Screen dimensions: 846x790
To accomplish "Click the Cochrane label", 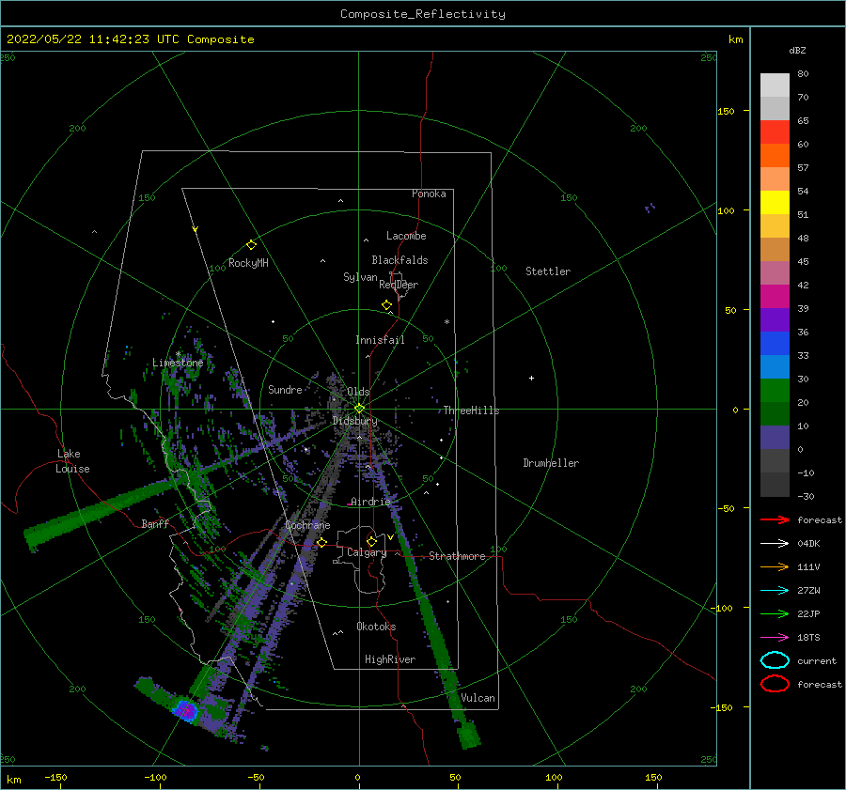I will (x=307, y=525).
